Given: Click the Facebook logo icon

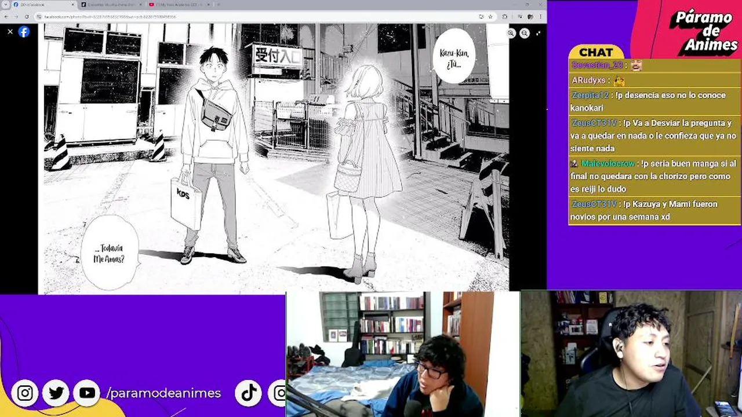Looking at the screenshot, I should pyautogui.click(x=24, y=32).
